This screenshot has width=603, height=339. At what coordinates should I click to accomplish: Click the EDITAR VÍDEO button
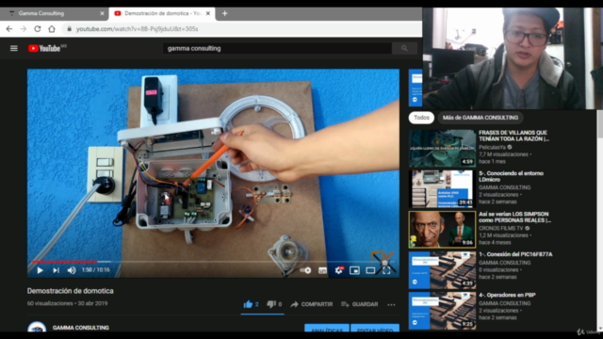pyautogui.click(x=375, y=328)
